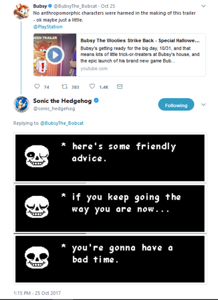
Task: Open Bubsy's profile avatar
Action: pos(21,12)
